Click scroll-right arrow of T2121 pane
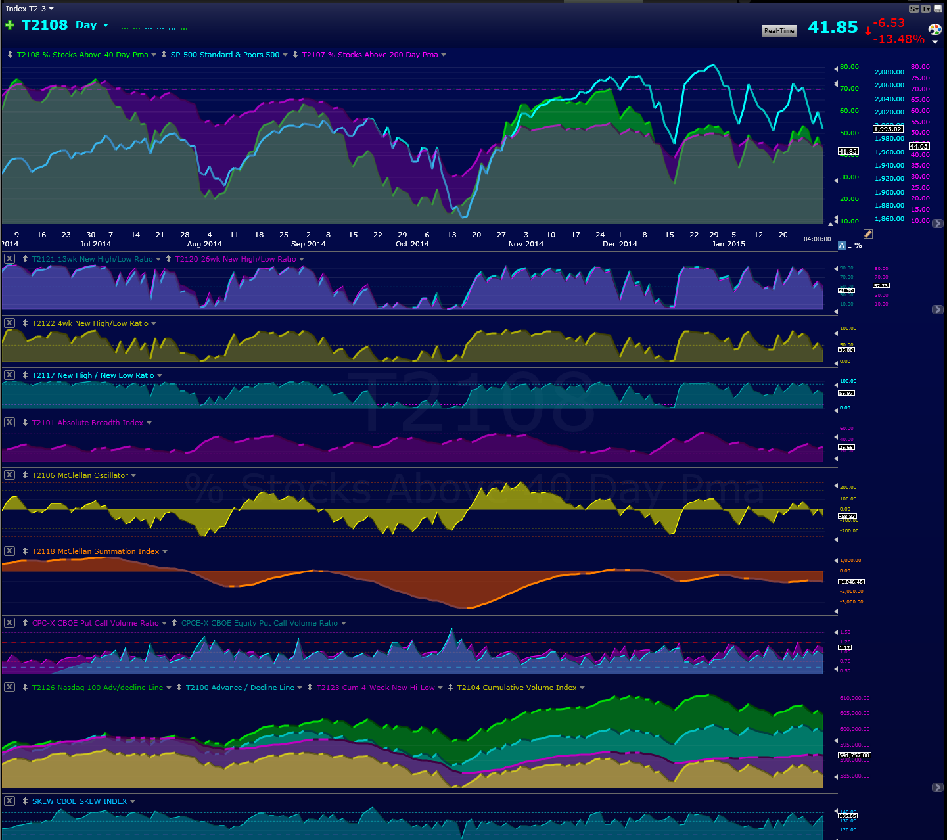 pos(938,310)
